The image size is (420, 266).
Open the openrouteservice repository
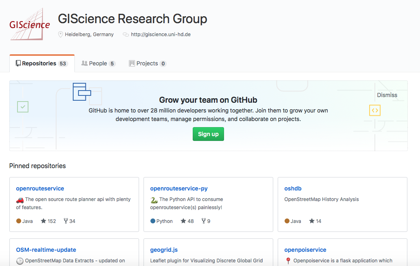coord(40,188)
